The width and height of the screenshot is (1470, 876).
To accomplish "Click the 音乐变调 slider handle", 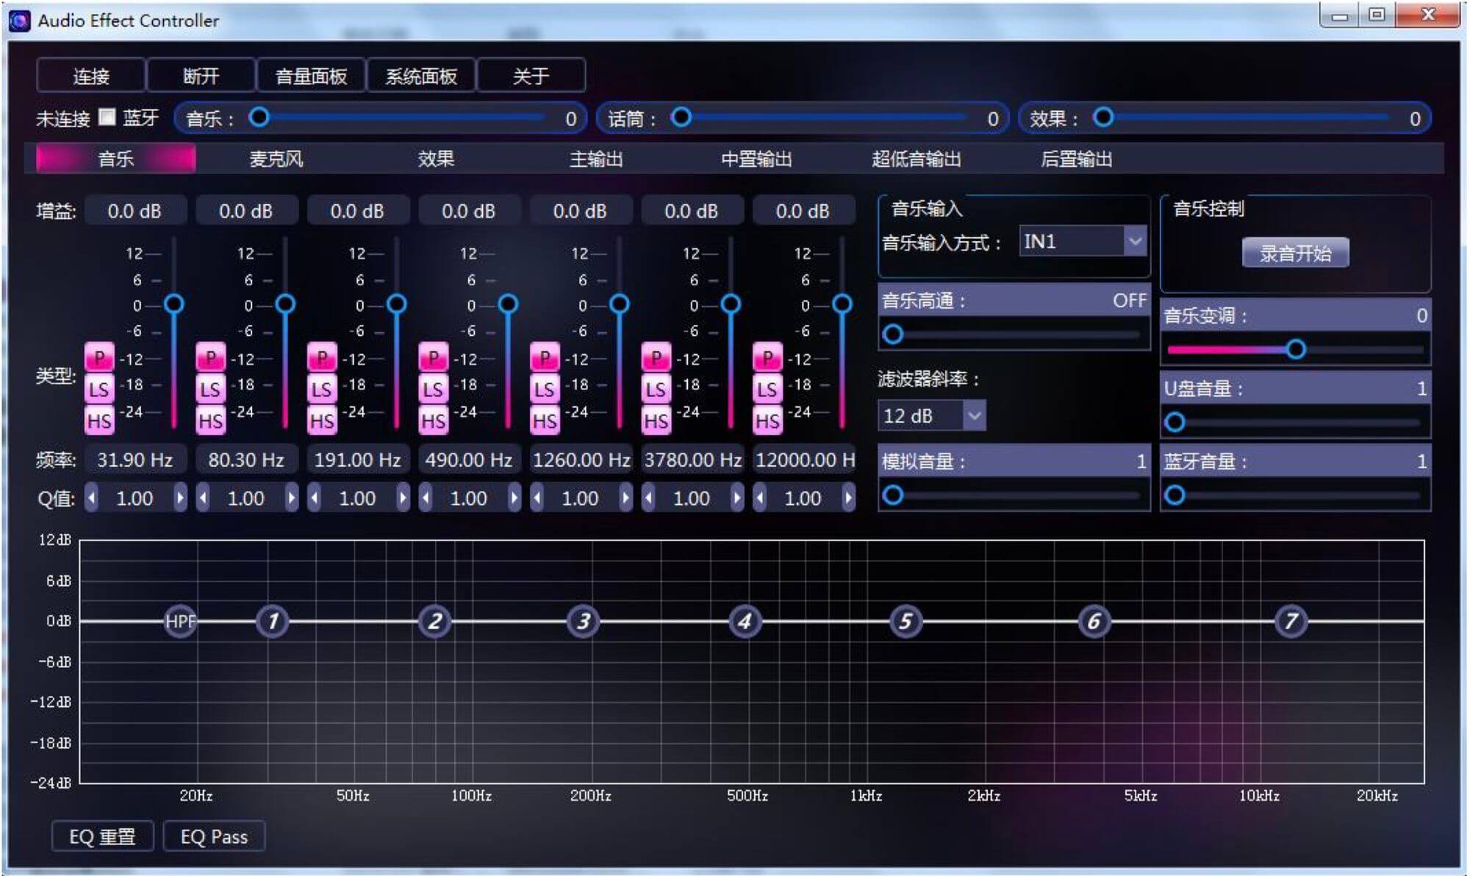I will click(x=1296, y=349).
